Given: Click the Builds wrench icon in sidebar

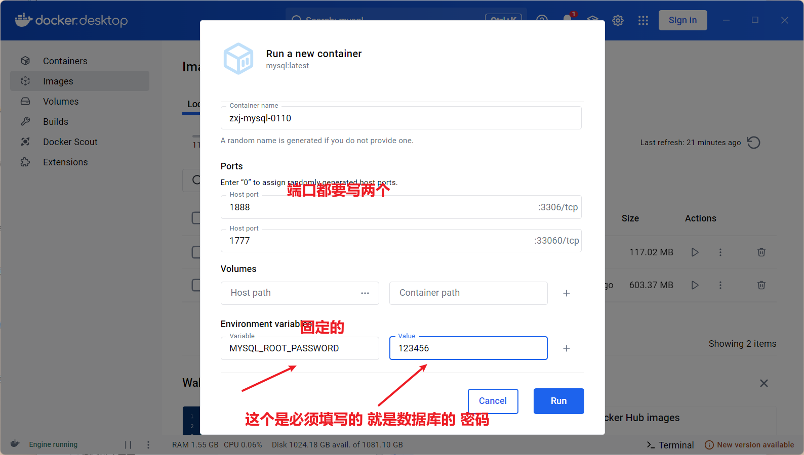Looking at the screenshot, I should (25, 121).
